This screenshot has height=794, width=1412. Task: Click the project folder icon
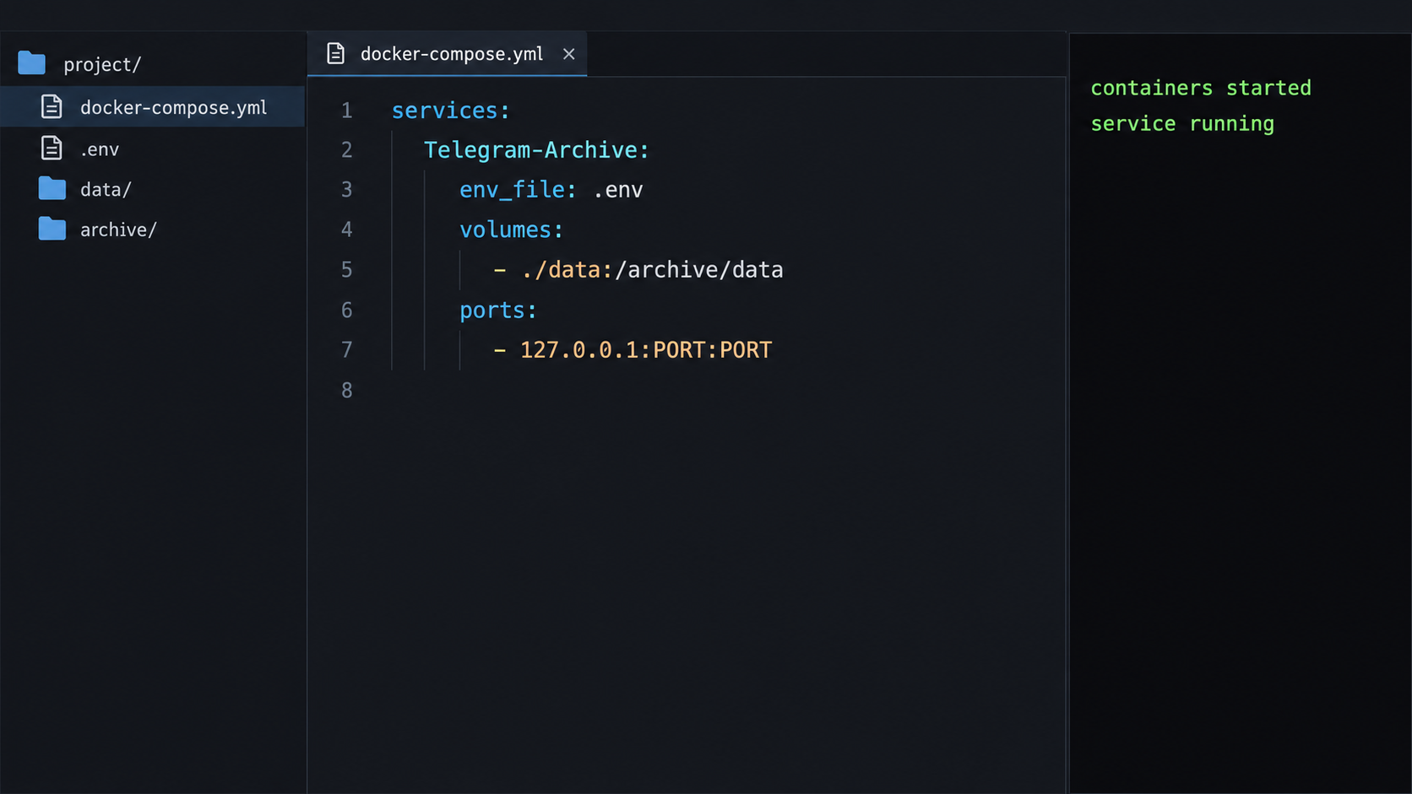coord(31,63)
